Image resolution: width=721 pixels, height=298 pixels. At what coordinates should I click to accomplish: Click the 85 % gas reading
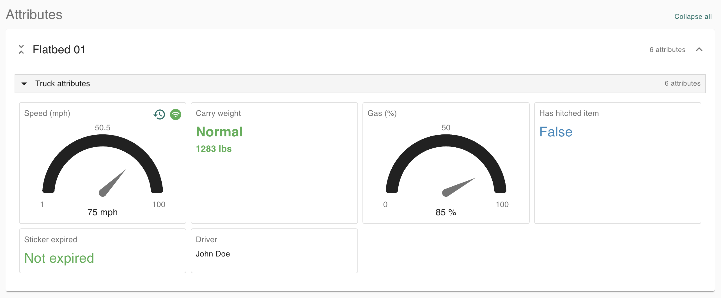pyautogui.click(x=446, y=212)
